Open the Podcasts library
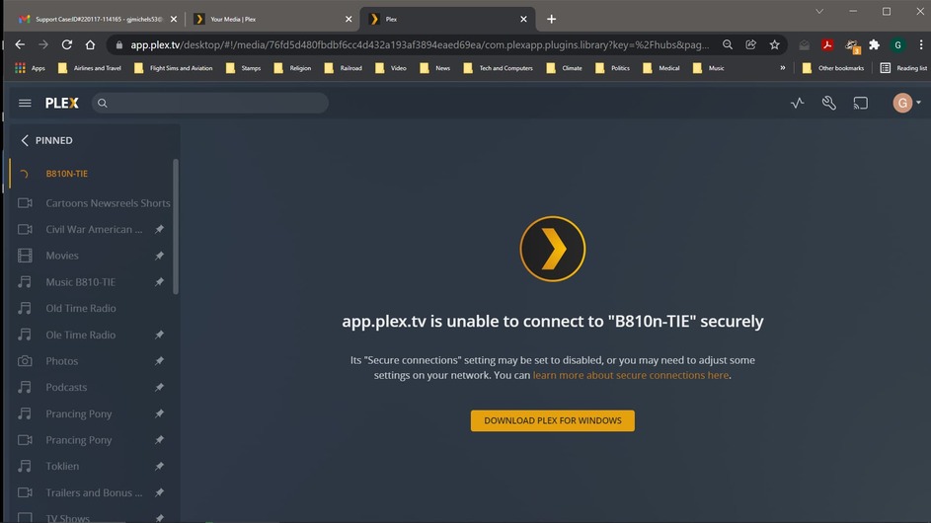 (66, 387)
